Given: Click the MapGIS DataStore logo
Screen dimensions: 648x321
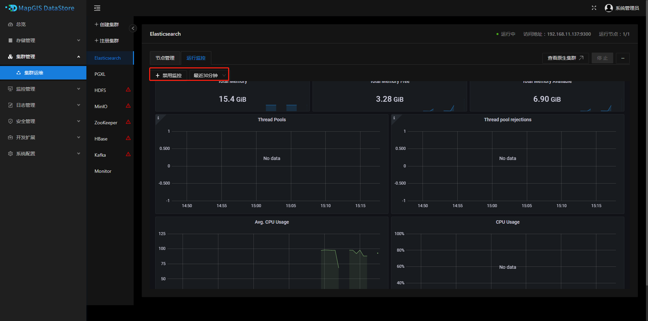Looking at the screenshot, I should coord(40,8).
